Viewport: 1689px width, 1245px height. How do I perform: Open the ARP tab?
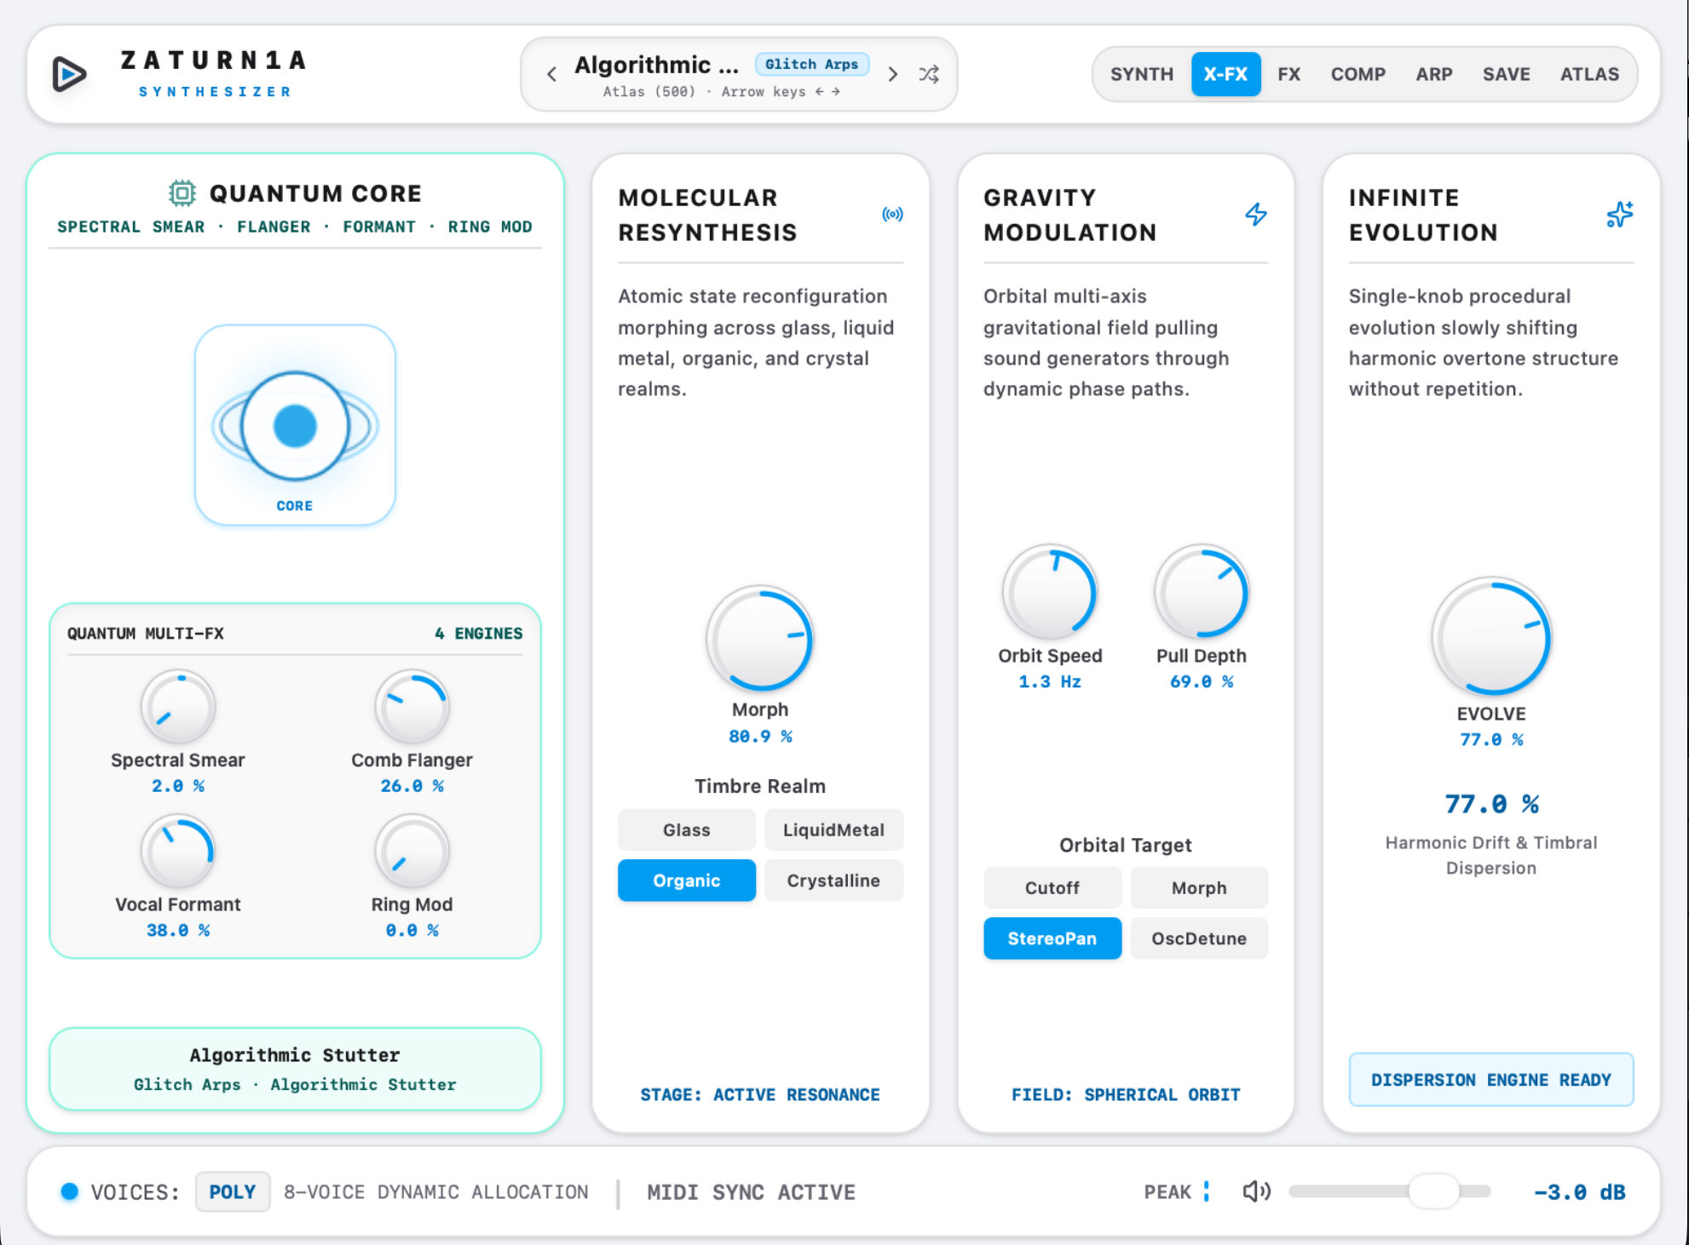point(1434,74)
